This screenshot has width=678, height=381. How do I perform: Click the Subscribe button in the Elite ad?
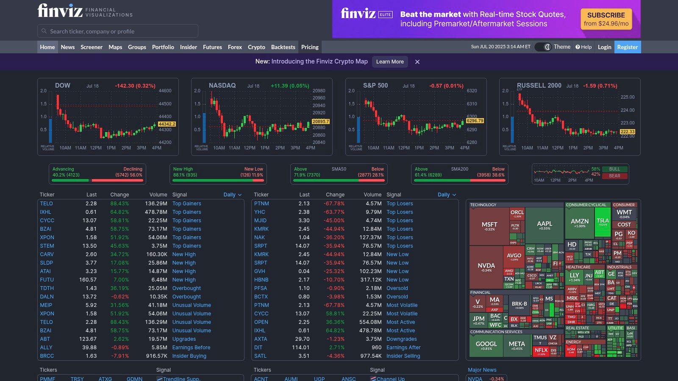coord(606,19)
